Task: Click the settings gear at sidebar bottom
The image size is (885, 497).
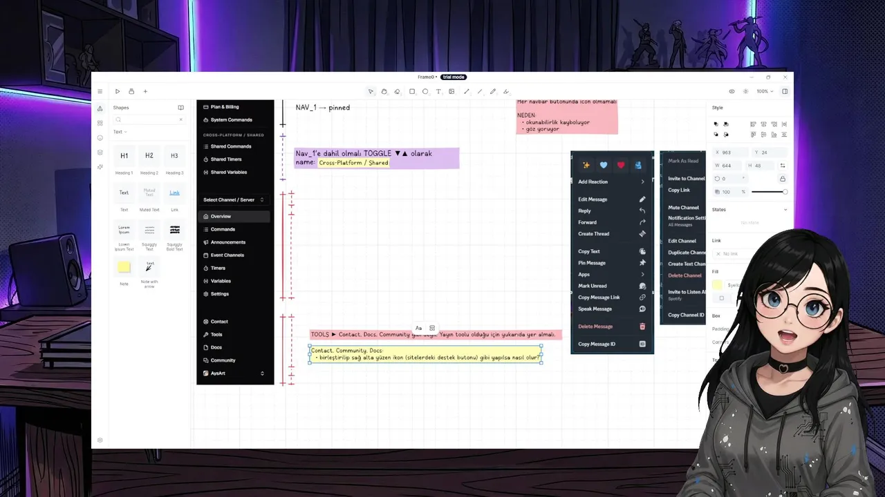Action: 100,440
